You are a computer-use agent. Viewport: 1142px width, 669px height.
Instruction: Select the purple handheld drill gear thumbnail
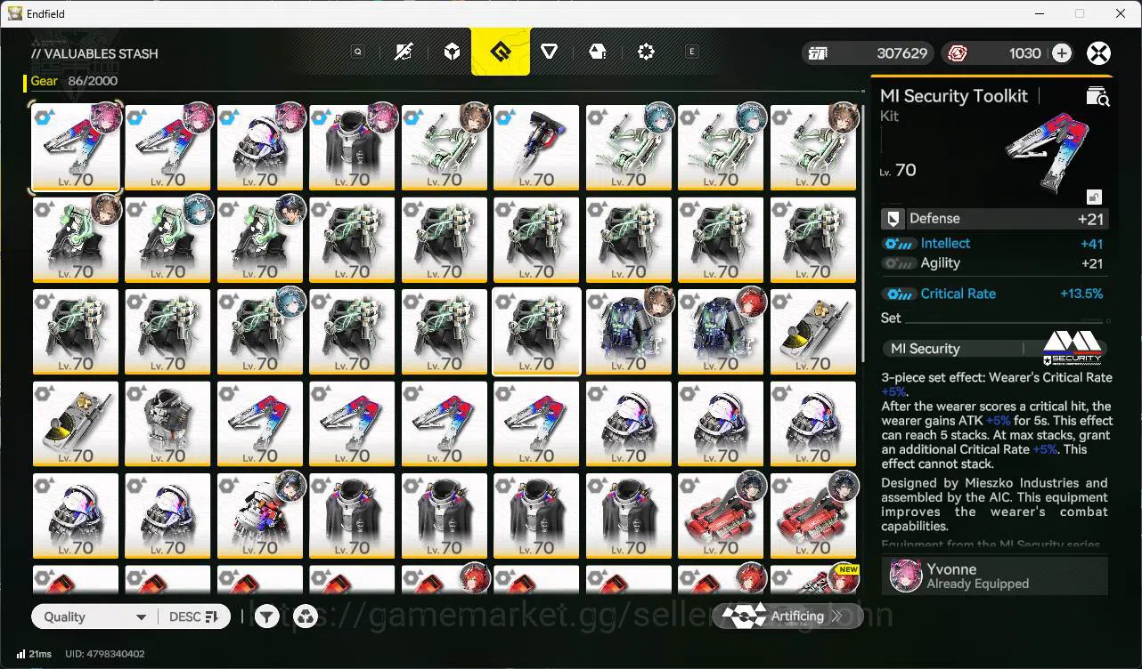(x=536, y=148)
